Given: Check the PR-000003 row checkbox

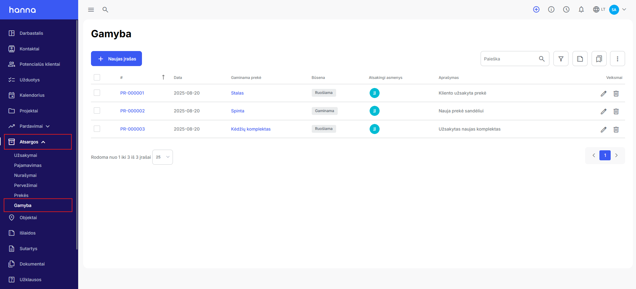Looking at the screenshot, I should 97,129.
